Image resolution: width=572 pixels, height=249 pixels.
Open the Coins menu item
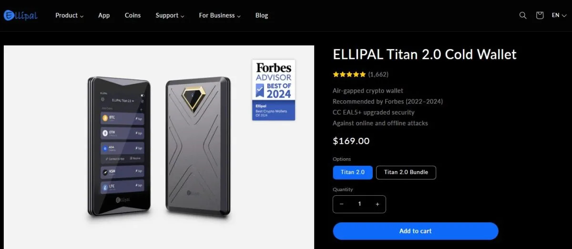pos(133,15)
